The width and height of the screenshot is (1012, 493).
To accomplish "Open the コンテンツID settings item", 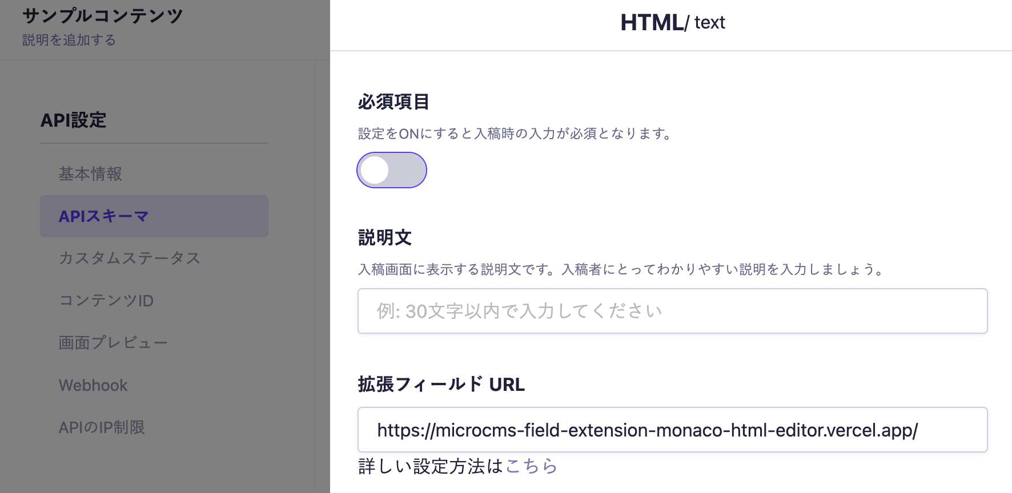I will [106, 301].
